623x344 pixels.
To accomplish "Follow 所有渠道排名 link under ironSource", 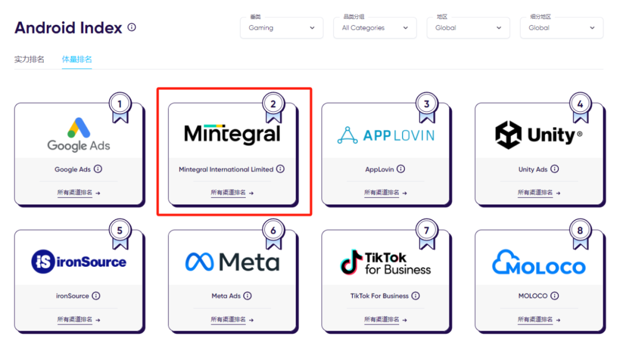I will pyautogui.click(x=78, y=319).
